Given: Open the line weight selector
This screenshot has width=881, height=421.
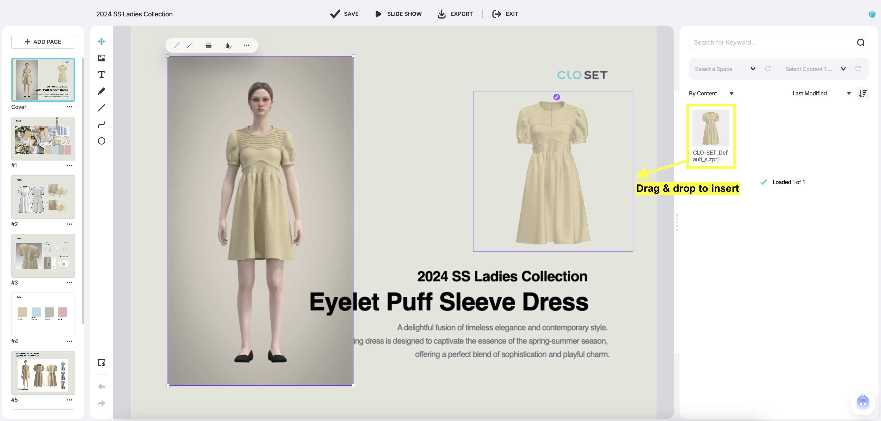Looking at the screenshot, I should click(208, 45).
